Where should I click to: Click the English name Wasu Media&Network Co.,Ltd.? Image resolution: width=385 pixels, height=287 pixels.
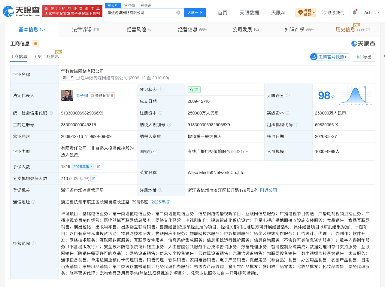(217, 173)
